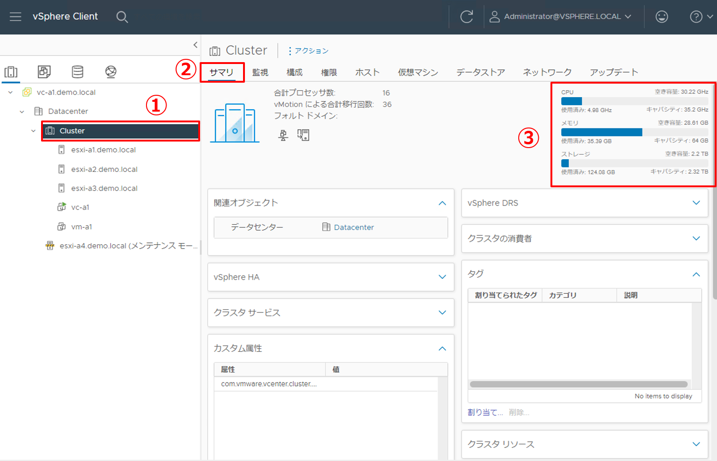Select host esxi-a2.demo.local in tree
This screenshot has height=461, width=717.
104,169
